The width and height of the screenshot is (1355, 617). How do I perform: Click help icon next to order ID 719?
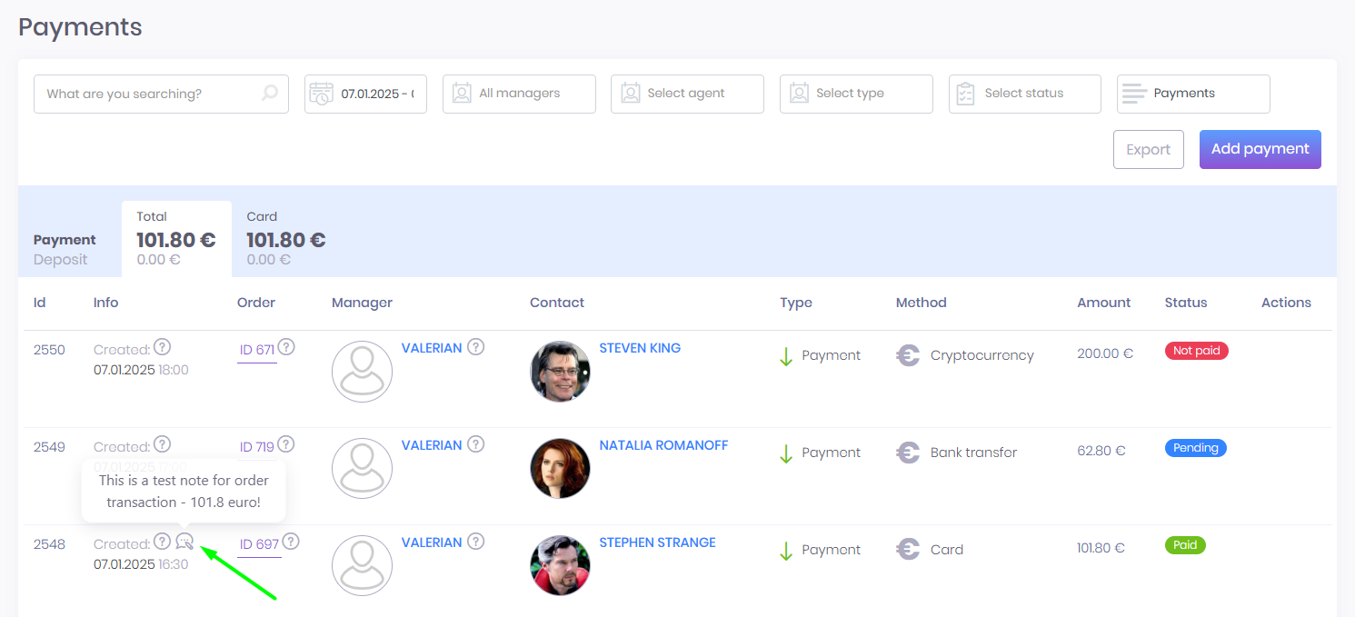click(x=285, y=444)
